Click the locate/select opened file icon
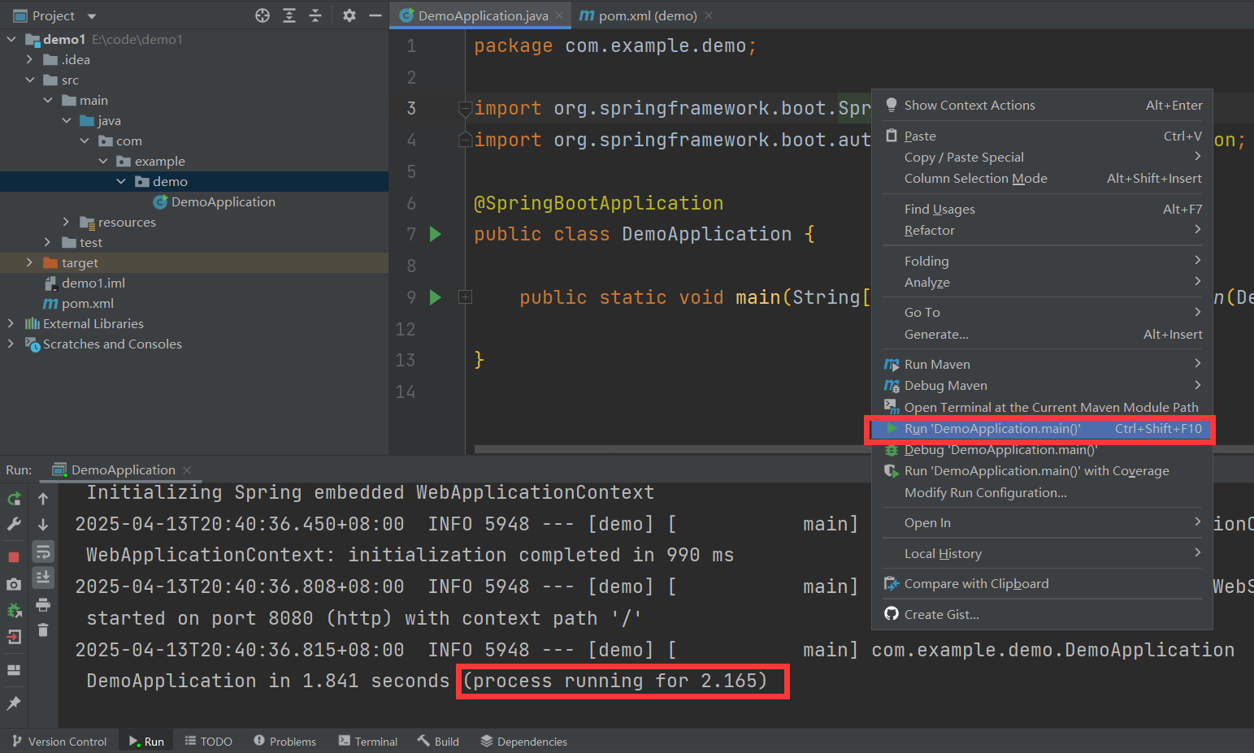The image size is (1254, 753). (x=262, y=15)
